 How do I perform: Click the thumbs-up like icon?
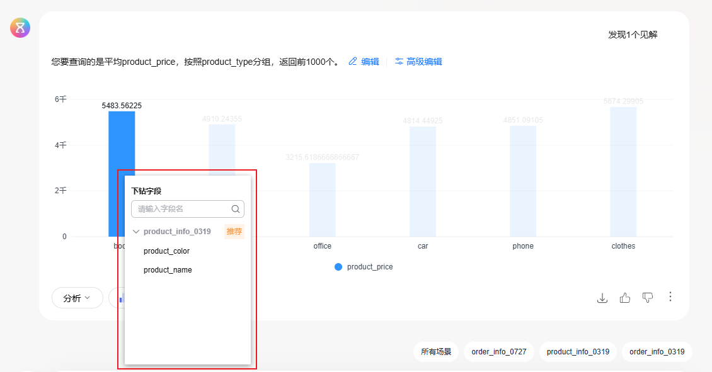(625, 298)
